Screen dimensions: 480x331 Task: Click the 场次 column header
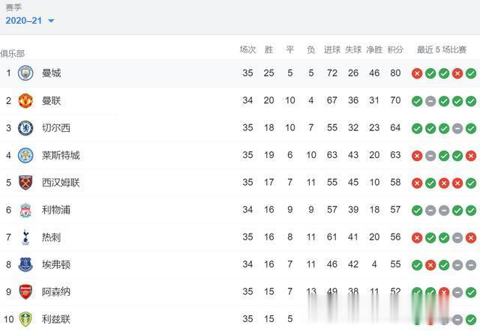tap(247, 49)
